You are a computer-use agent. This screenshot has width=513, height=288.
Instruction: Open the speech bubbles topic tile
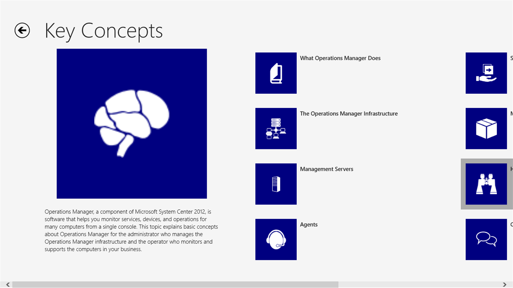pyautogui.click(x=486, y=239)
